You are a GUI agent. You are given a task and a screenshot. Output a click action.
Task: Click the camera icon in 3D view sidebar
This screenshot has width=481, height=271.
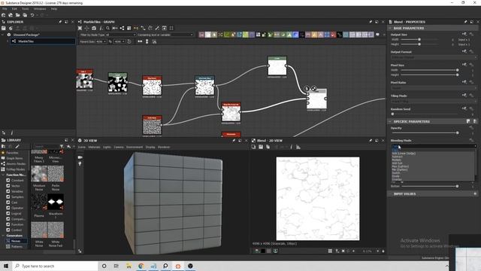(x=80, y=157)
